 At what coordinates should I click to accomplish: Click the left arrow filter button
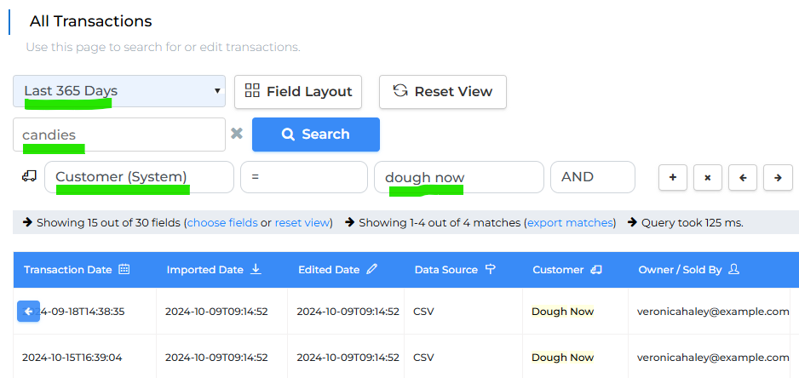[743, 177]
